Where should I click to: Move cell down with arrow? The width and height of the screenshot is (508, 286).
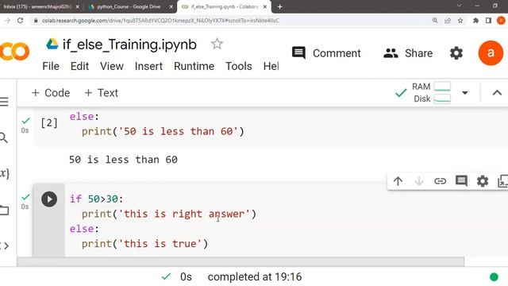(x=419, y=181)
